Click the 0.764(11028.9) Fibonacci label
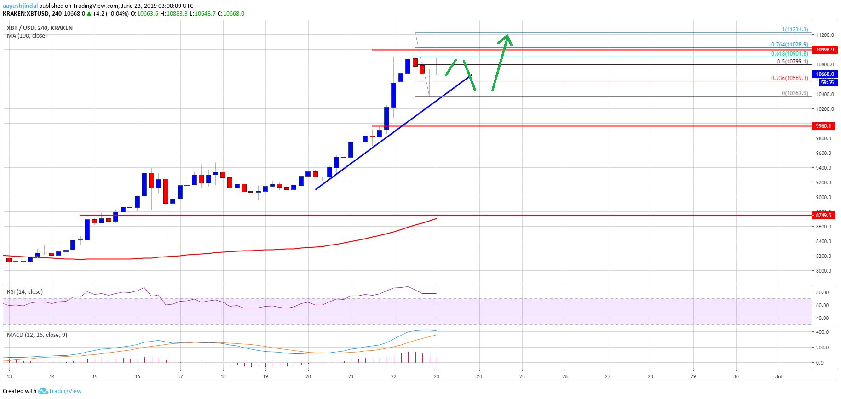Screen dimensions: 841x399 pyautogui.click(x=789, y=45)
